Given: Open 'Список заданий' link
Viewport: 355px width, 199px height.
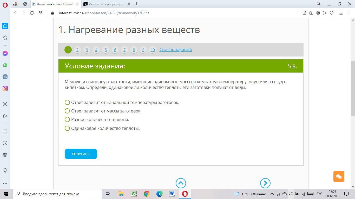Looking at the screenshot, I should (x=176, y=49).
